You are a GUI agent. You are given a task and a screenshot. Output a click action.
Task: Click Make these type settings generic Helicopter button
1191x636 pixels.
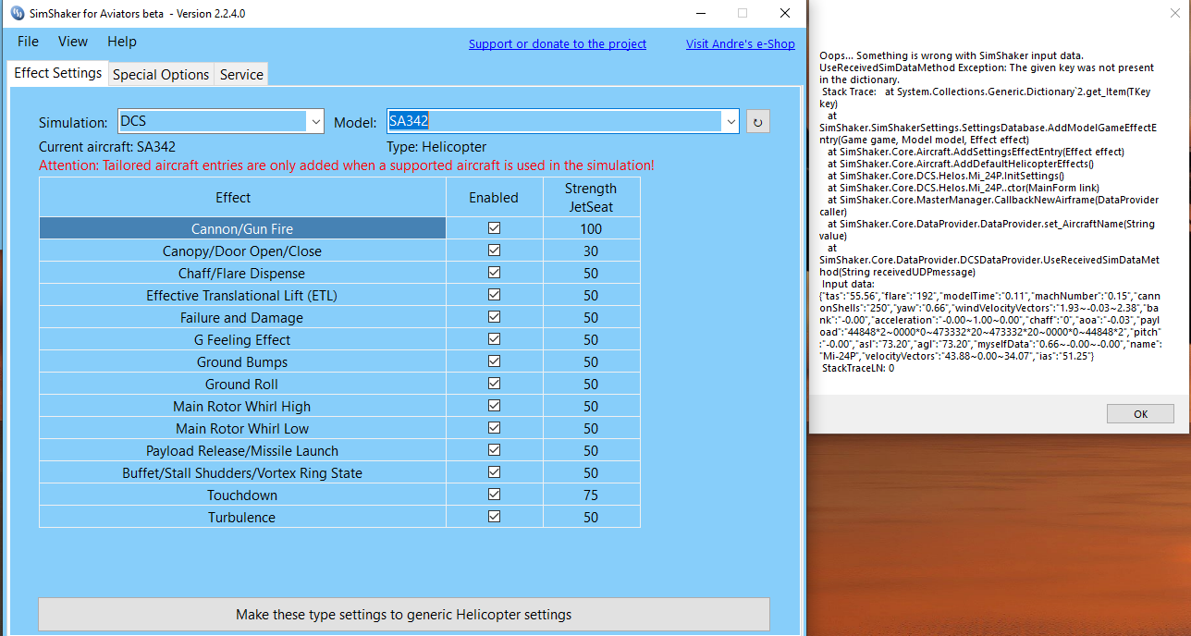coord(404,615)
